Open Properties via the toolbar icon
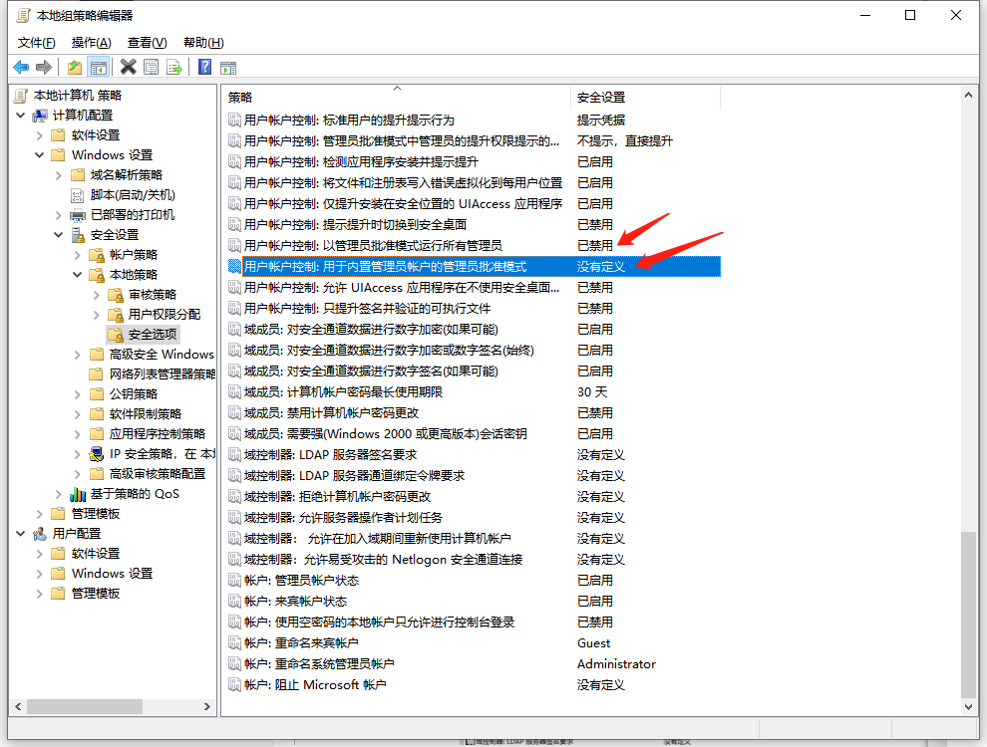This screenshot has width=987, height=747. click(x=151, y=67)
